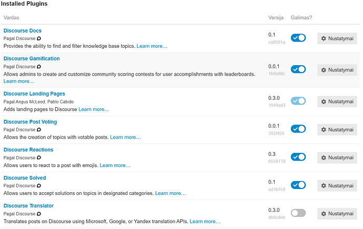This screenshot has height=229, width=363.
Task: Click the Vardas column header
Action: tap(11, 17)
